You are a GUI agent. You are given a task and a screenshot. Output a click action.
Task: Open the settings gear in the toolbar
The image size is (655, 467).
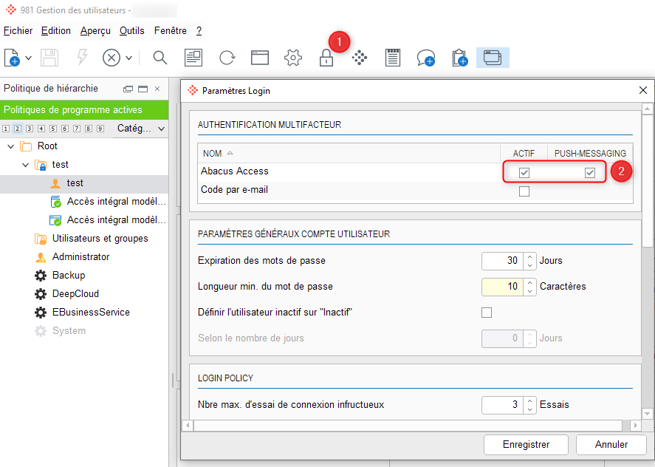tap(292, 58)
